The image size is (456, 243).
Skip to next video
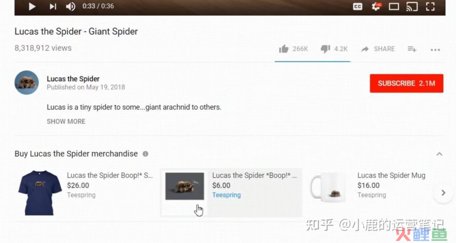(x=53, y=6)
